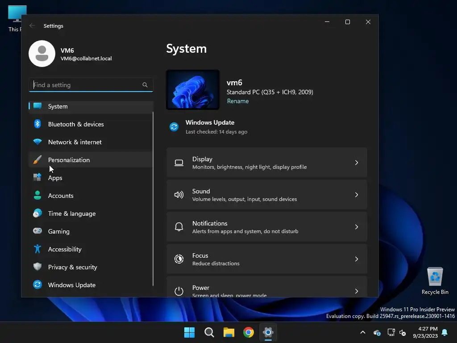Click the Power icon
The image size is (457, 343).
tap(179, 291)
